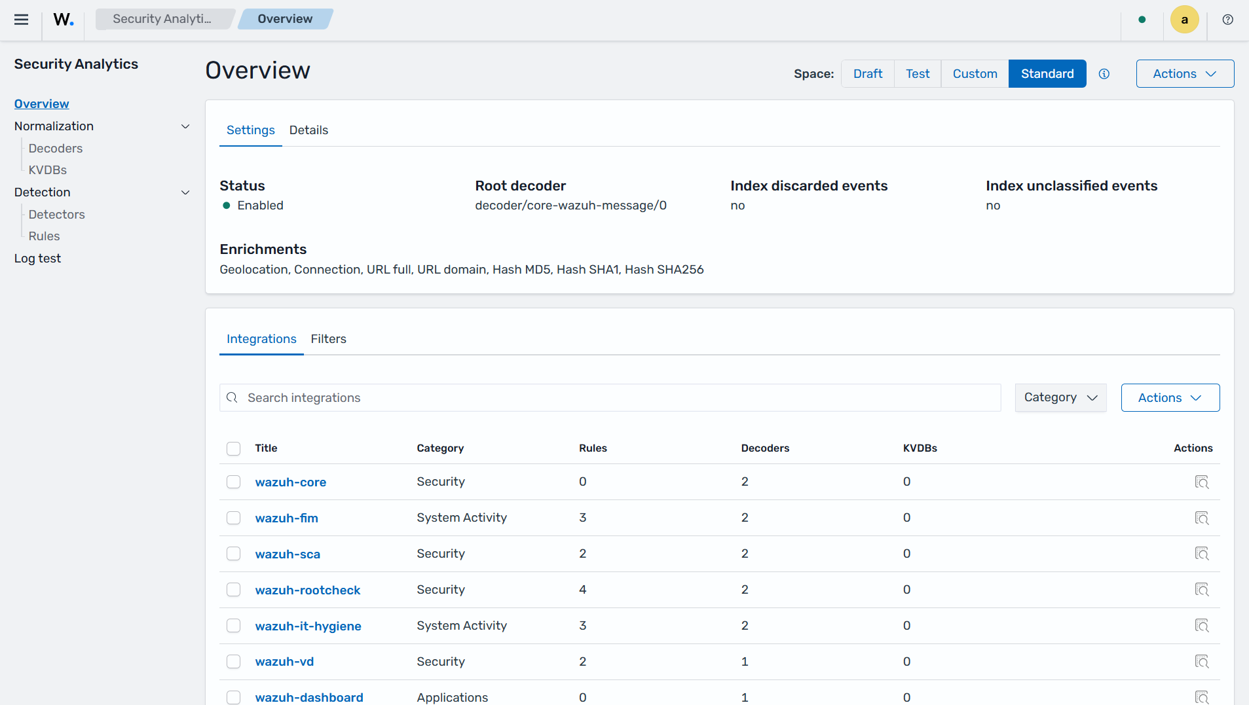Image resolution: width=1249 pixels, height=705 pixels.
Task: Collapse the Detection sidebar section chevron
Action: [x=185, y=192]
